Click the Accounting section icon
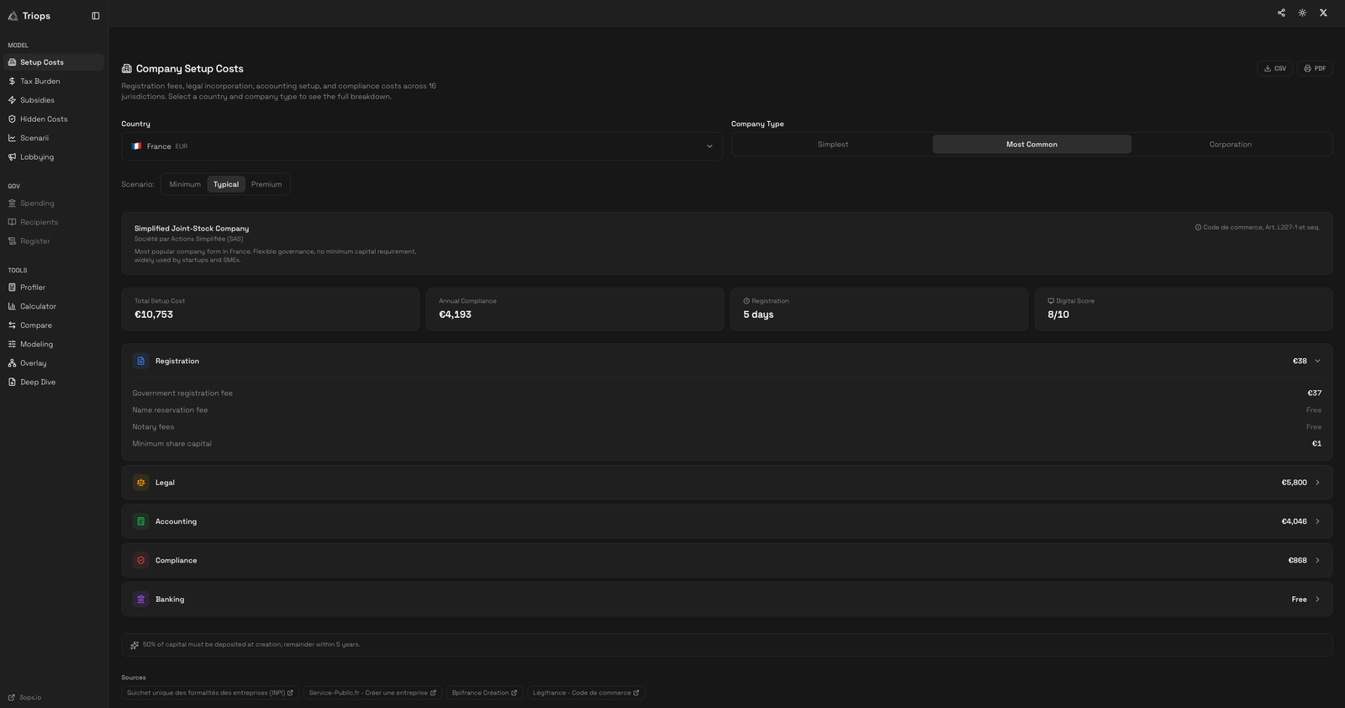Screen dimensions: 1345x708 point(140,521)
